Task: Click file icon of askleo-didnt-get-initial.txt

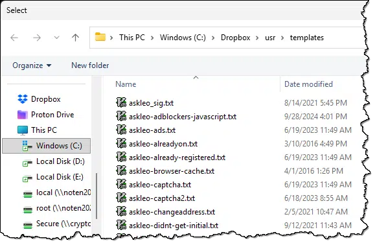Action: coord(121,225)
